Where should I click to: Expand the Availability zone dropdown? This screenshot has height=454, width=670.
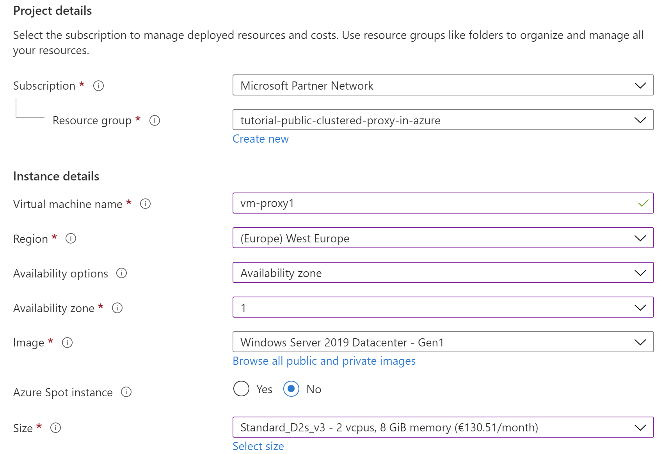point(640,307)
